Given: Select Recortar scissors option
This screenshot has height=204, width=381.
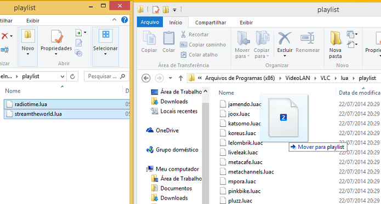Looking at the screenshot, I should 195,34.
